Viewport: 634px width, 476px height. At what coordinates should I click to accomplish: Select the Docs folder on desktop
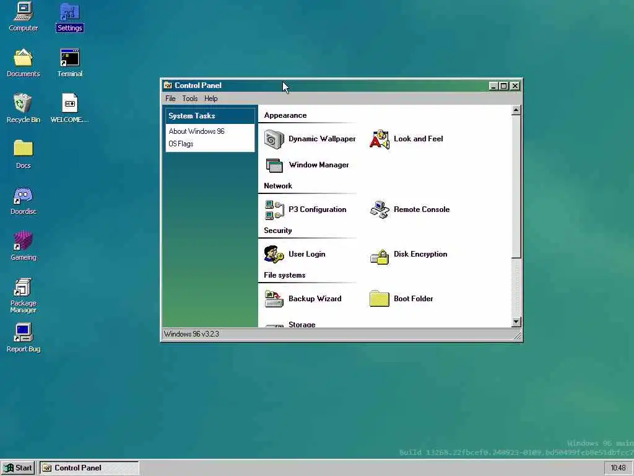23,154
